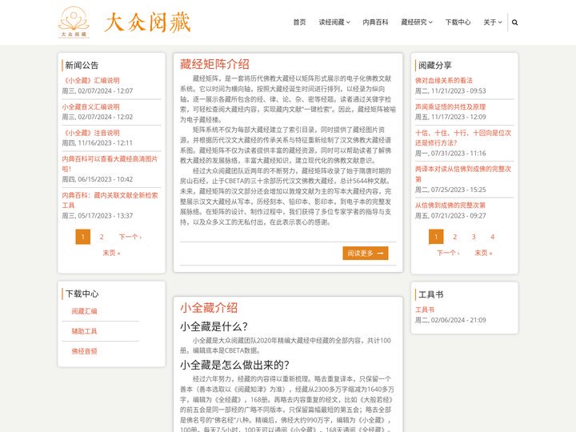The height and width of the screenshot is (432, 576).
Task: Open shared post 声闻乘证悟的共性及原理
Action: (450, 107)
